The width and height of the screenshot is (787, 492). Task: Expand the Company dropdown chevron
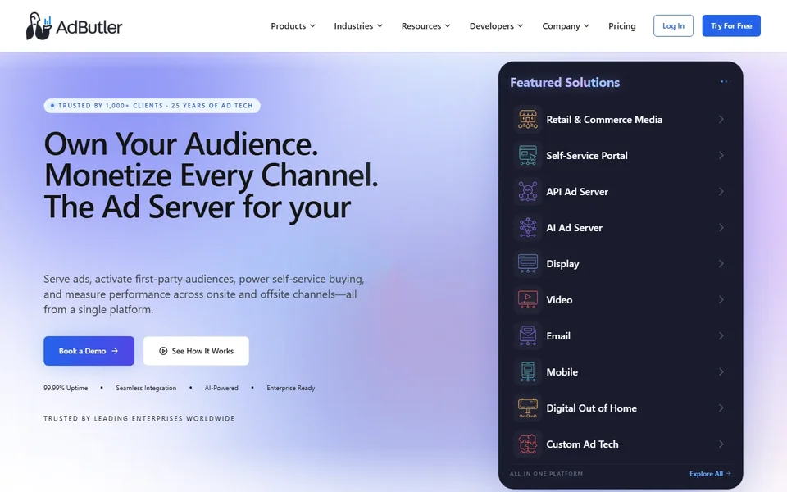click(585, 25)
